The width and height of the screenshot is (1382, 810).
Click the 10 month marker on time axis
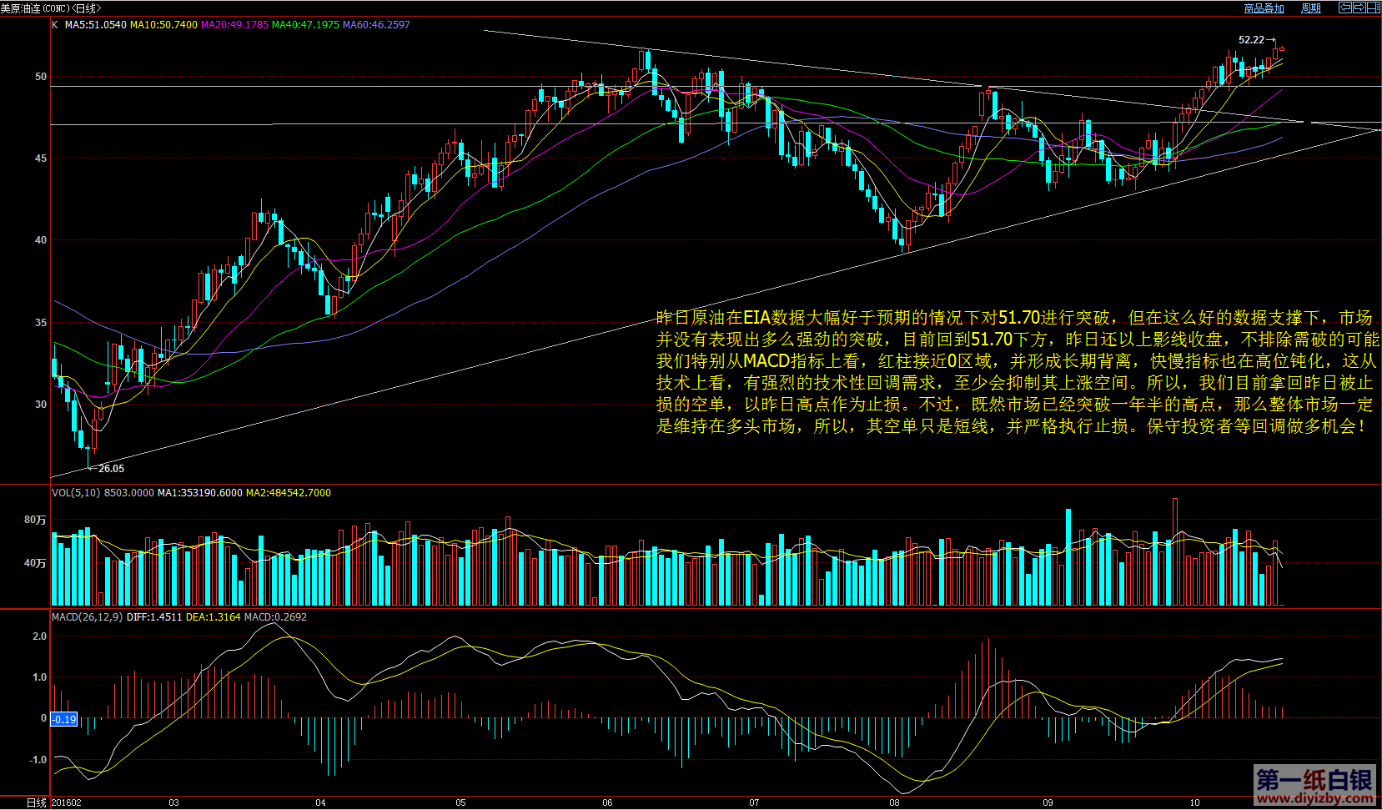pyautogui.click(x=1194, y=802)
